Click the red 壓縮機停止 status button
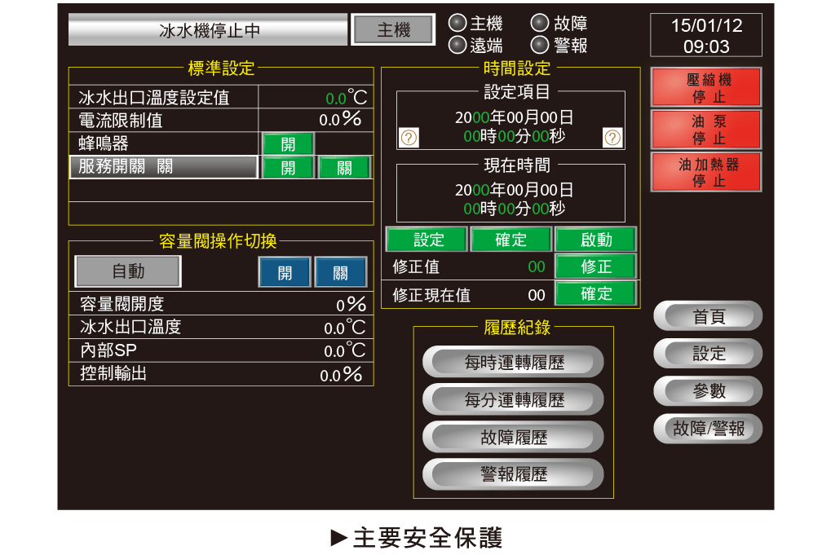The height and width of the screenshot is (555, 831). [x=706, y=87]
